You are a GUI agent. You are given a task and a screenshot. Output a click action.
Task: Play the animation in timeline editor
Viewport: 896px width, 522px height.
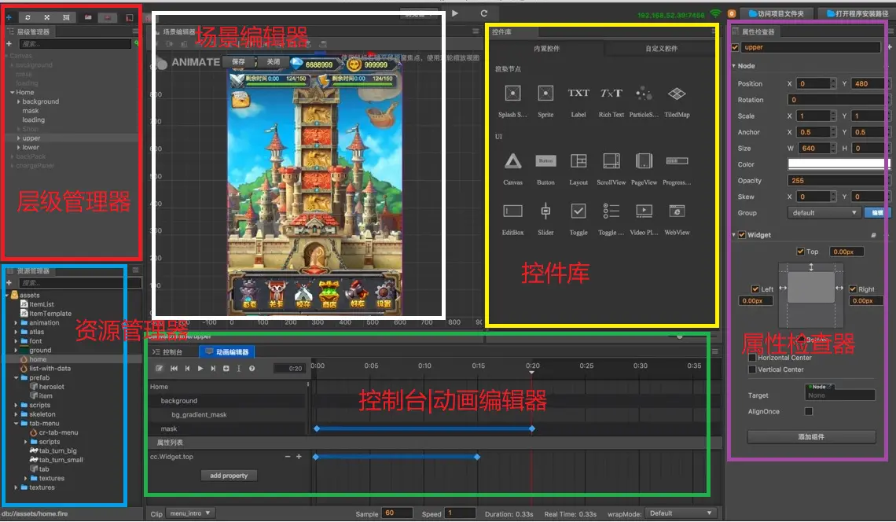coord(200,368)
